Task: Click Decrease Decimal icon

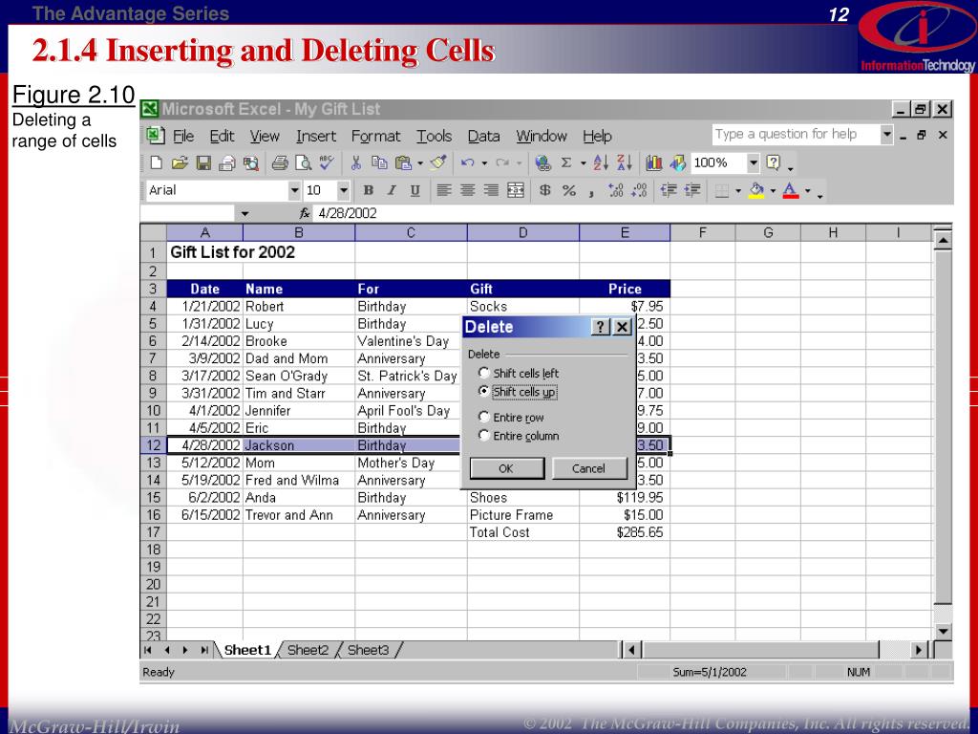Action: 639,190
